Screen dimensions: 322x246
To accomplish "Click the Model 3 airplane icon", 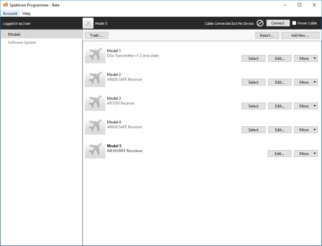I will [x=95, y=103].
